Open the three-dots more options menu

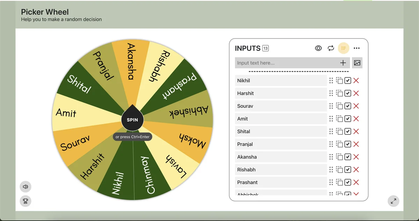click(x=356, y=48)
